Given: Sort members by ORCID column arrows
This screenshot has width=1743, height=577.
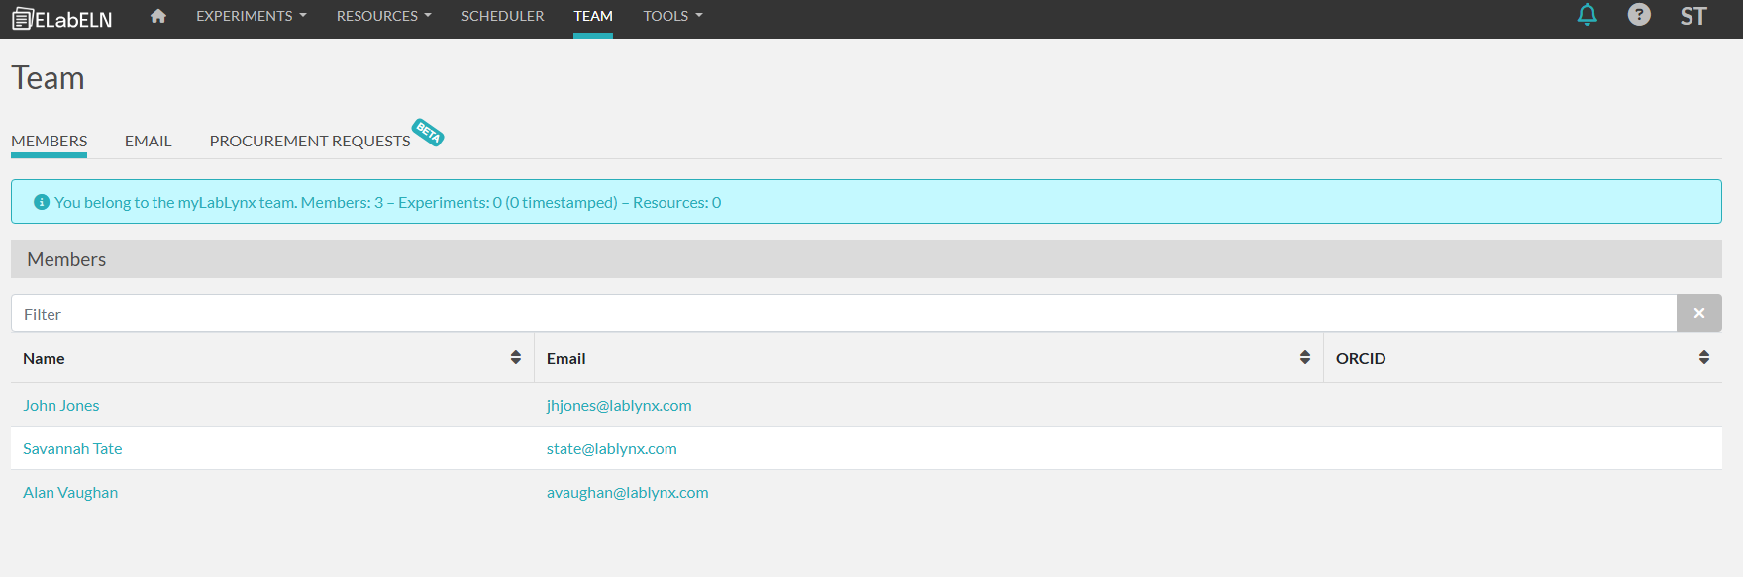Looking at the screenshot, I should tap(1703, 358).
